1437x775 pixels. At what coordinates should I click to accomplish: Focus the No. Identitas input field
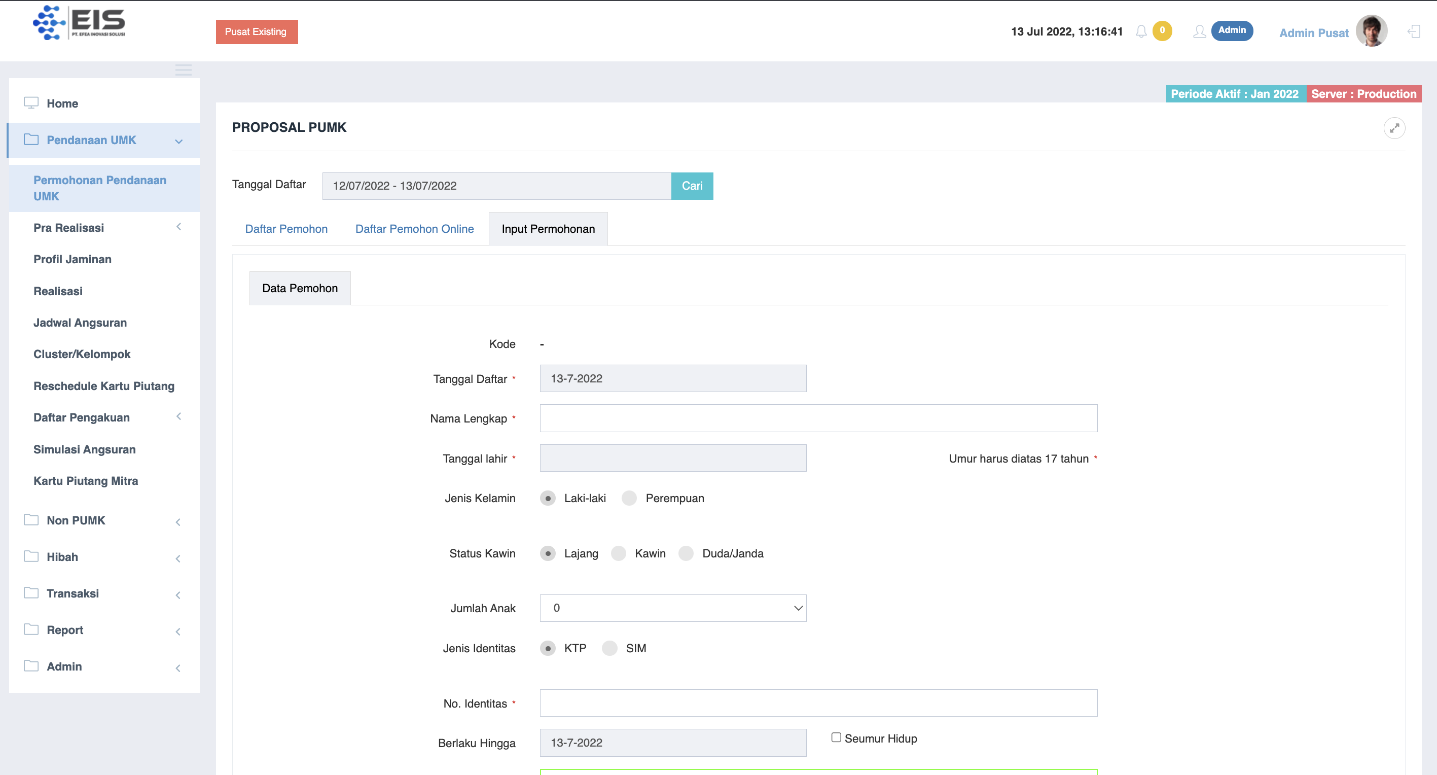click(x=818, y=703)
